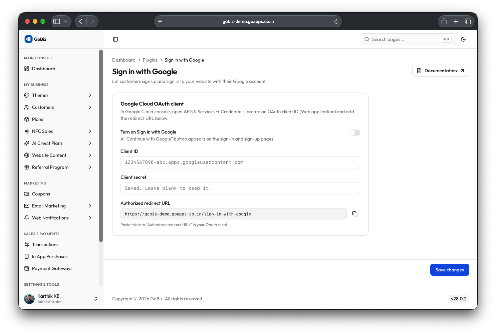The image size is (496, 334).
Task: Open Plans in sidebar
Action: point(58,119)
